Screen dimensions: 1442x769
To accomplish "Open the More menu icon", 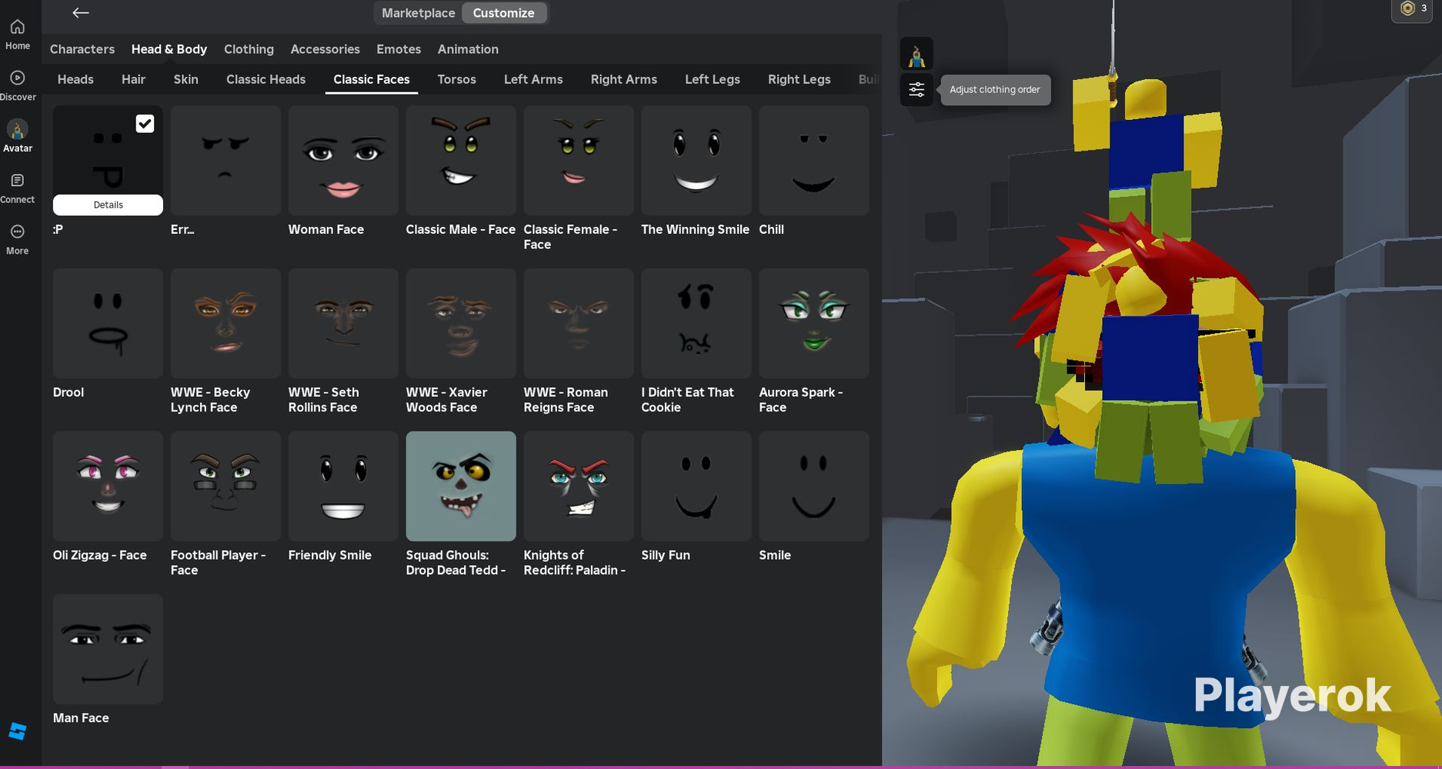I will tap(17, 231).
